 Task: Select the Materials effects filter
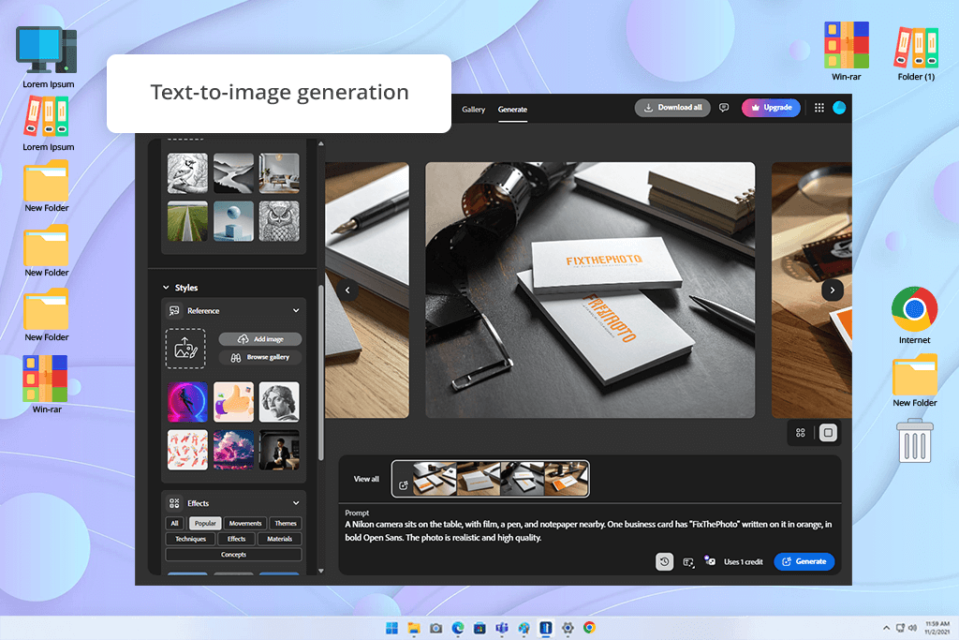tap(279, 539)
